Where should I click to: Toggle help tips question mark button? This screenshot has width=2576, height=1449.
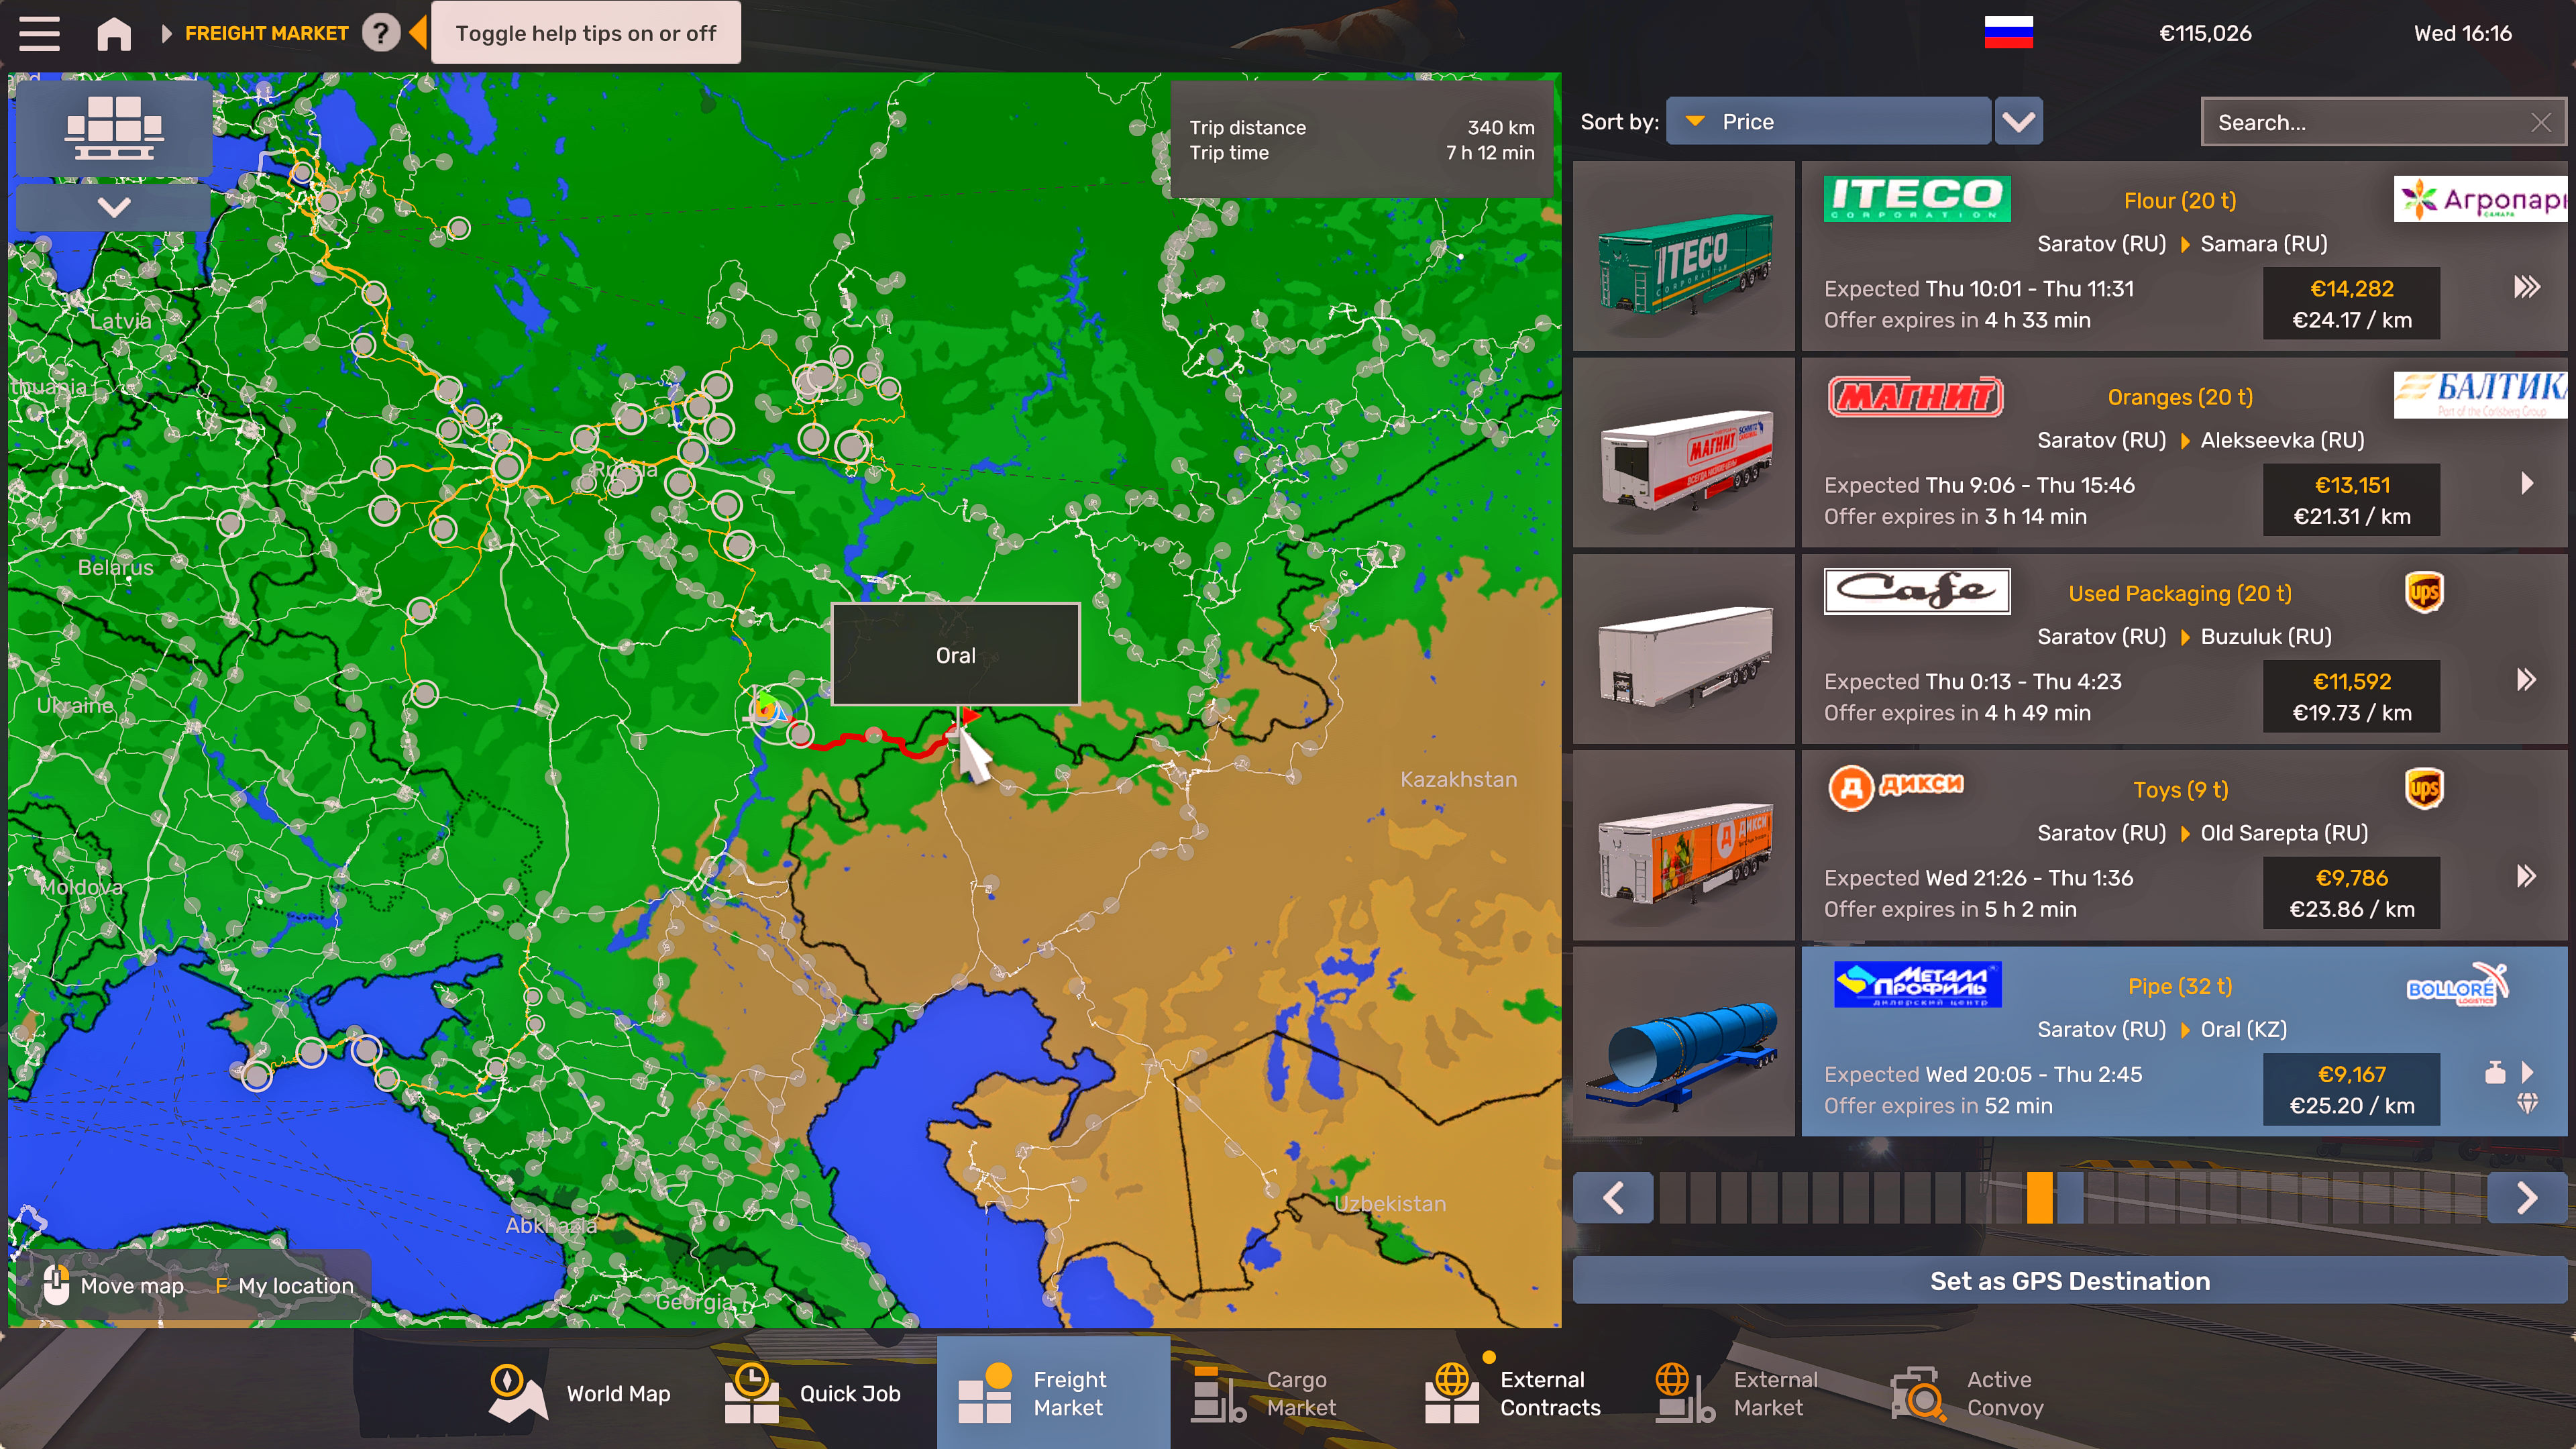(x=380, y=33)
